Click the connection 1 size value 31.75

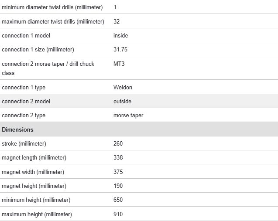[120, 49]
